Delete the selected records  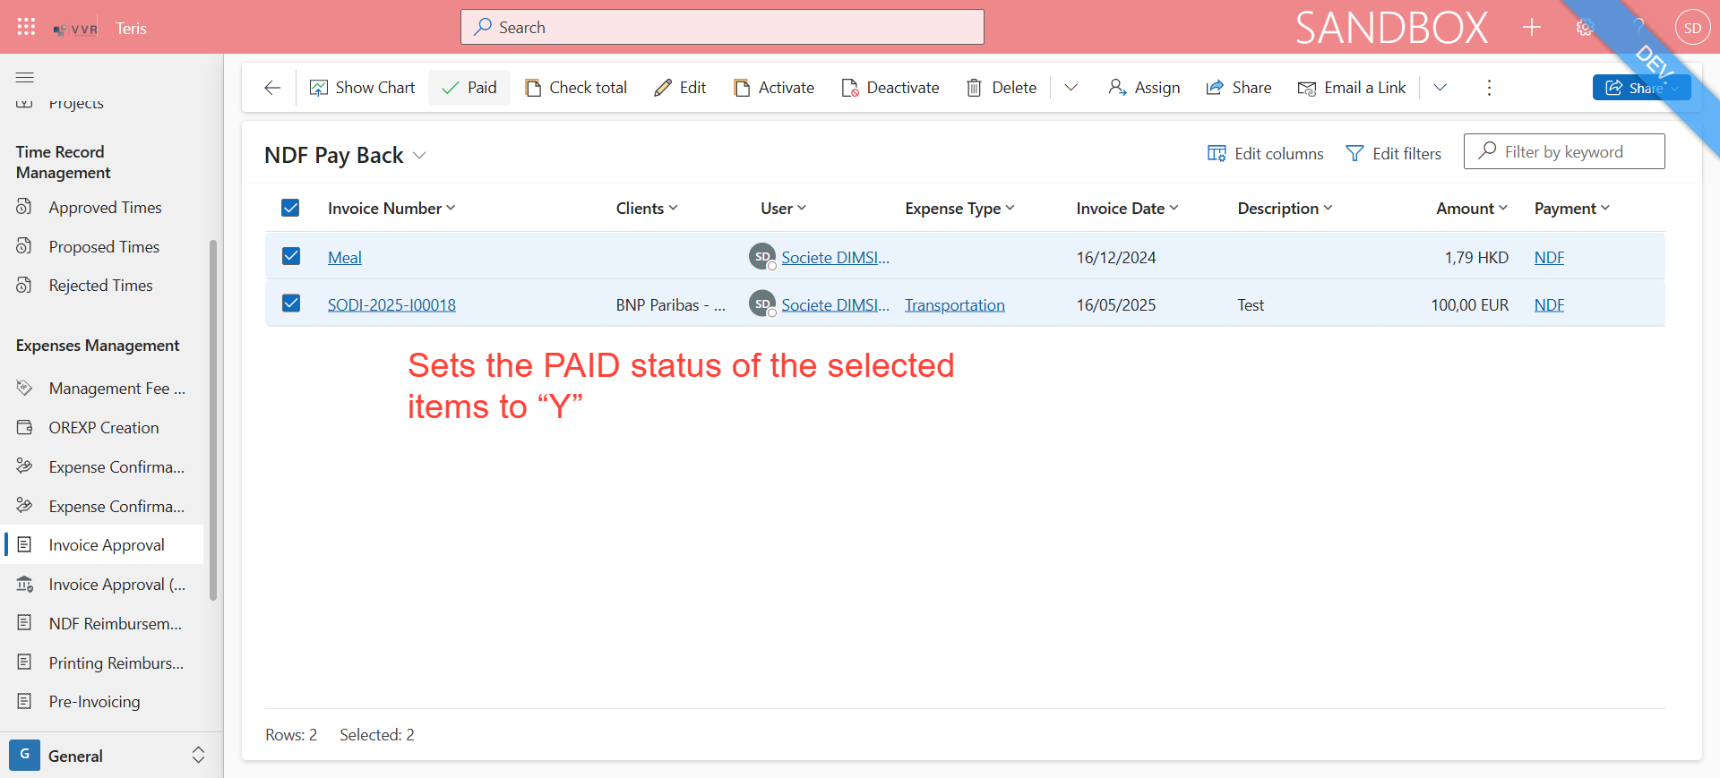tap(1001, 88)
